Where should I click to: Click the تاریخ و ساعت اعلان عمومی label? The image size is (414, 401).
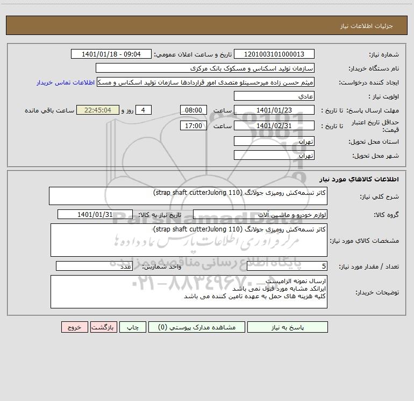(193, 54)
